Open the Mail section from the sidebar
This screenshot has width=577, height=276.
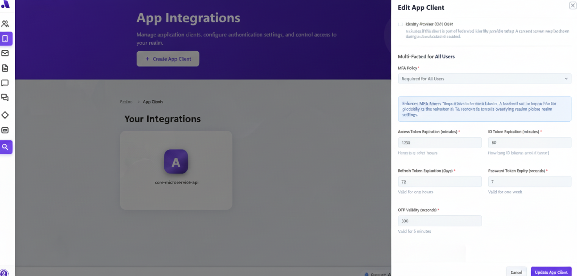pos(5,53)
